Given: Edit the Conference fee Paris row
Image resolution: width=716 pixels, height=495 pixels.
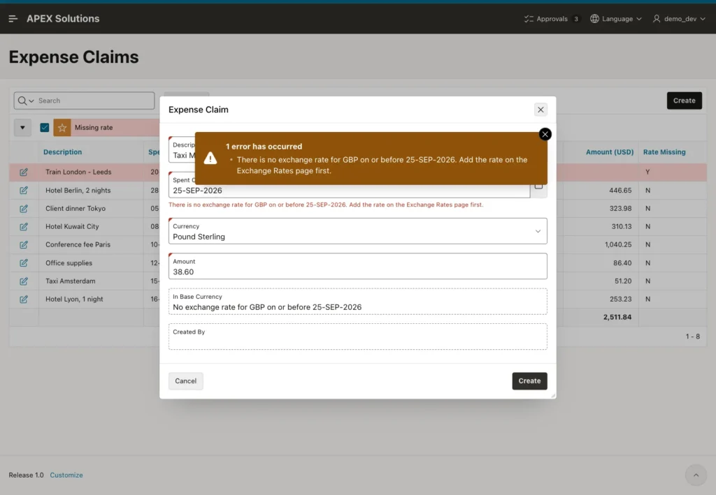Looking at the screenshot, I should (x=24, y=245).
